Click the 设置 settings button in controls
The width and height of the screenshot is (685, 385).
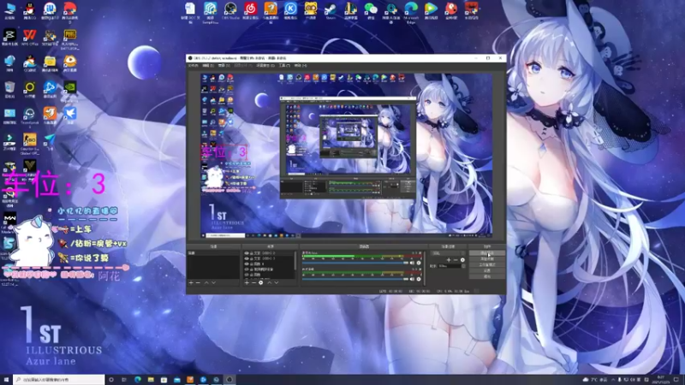pos(487,270)
